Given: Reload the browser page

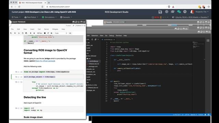Looking at the screenshot, I should coord(19,7).
